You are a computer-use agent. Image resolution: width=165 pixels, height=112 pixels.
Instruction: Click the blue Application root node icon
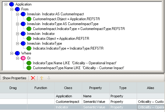[12, 4]
